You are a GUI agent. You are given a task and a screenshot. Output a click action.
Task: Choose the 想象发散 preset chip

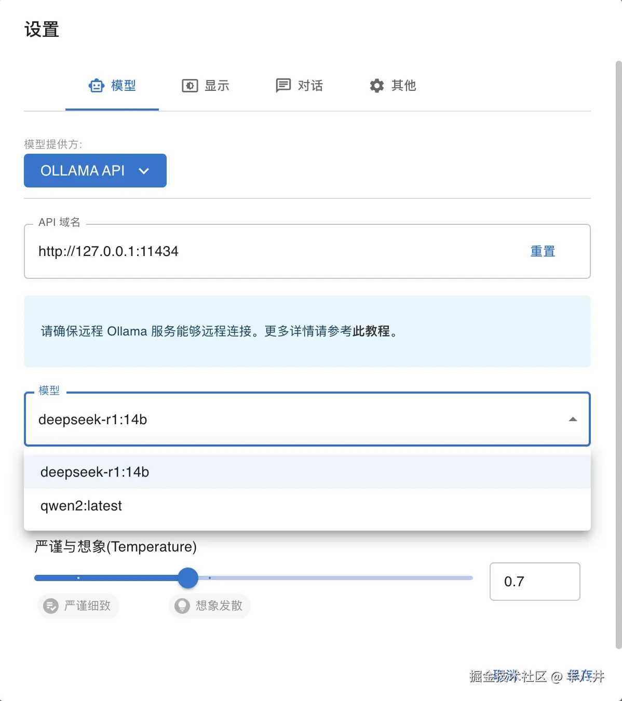click(x=210, y=606)
